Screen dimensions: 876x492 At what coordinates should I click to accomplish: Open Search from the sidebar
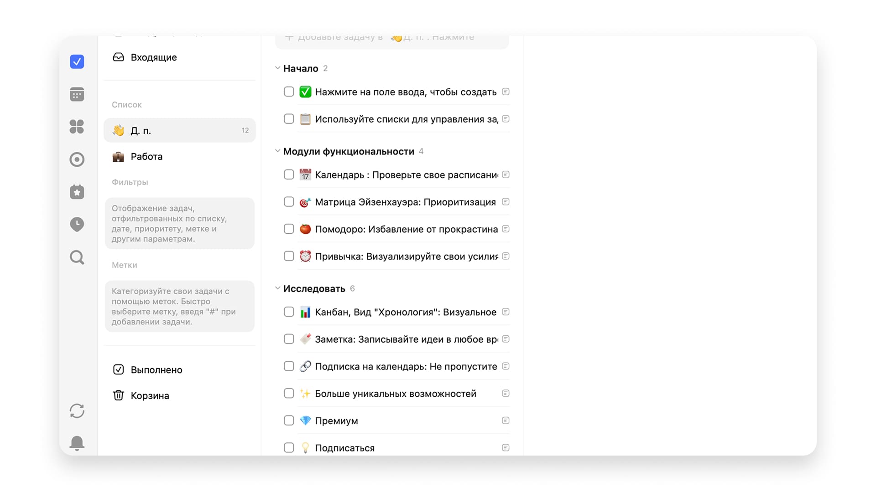coord(77,257)
